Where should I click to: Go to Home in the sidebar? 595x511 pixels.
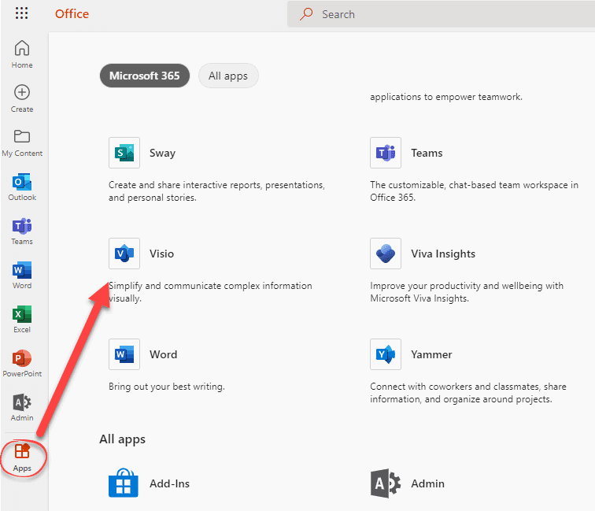coord(22,54)
